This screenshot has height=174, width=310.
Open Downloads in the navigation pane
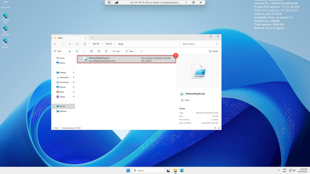coord(64,77)
